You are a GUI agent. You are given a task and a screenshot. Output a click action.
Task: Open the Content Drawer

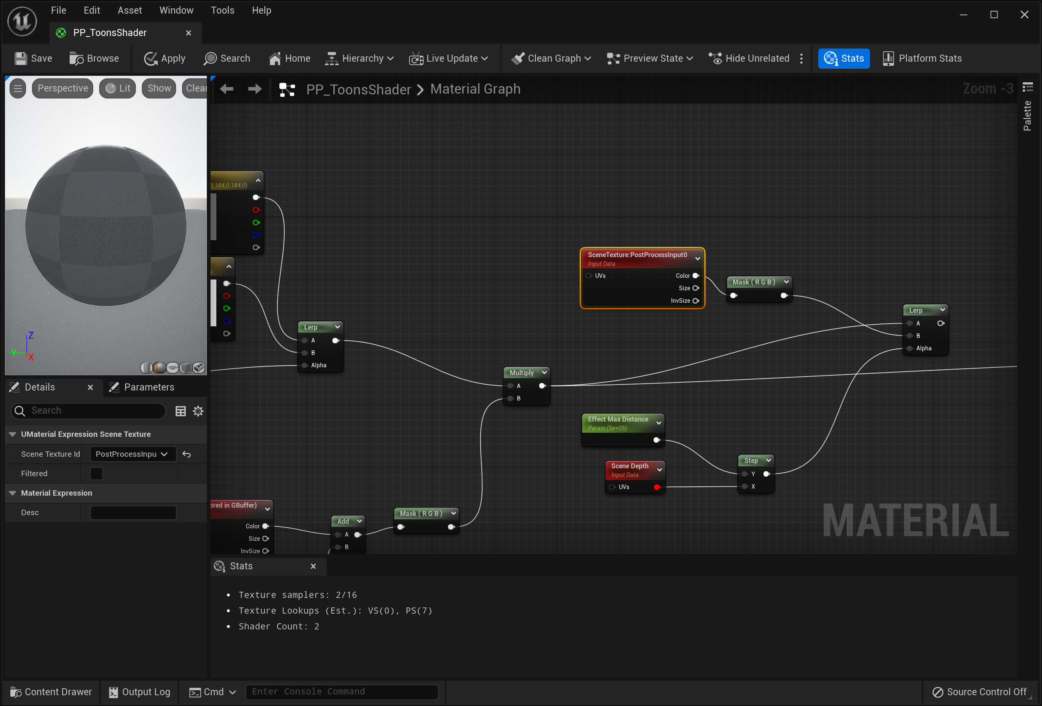click(x=51, y=692)
